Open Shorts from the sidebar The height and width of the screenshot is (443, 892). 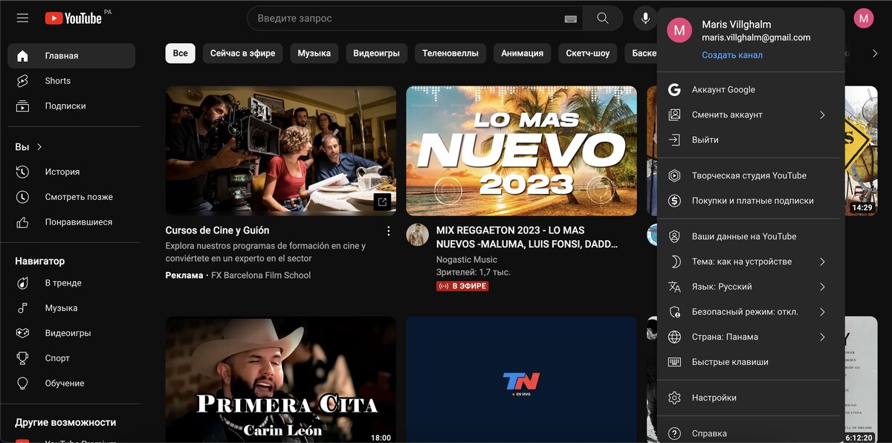pyautogui.click(x=71, y=81)
